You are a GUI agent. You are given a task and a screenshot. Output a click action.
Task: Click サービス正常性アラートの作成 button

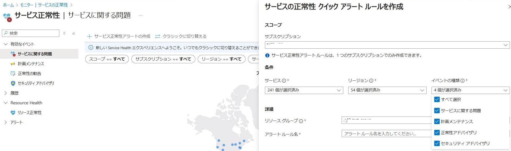tap(119, 36)
